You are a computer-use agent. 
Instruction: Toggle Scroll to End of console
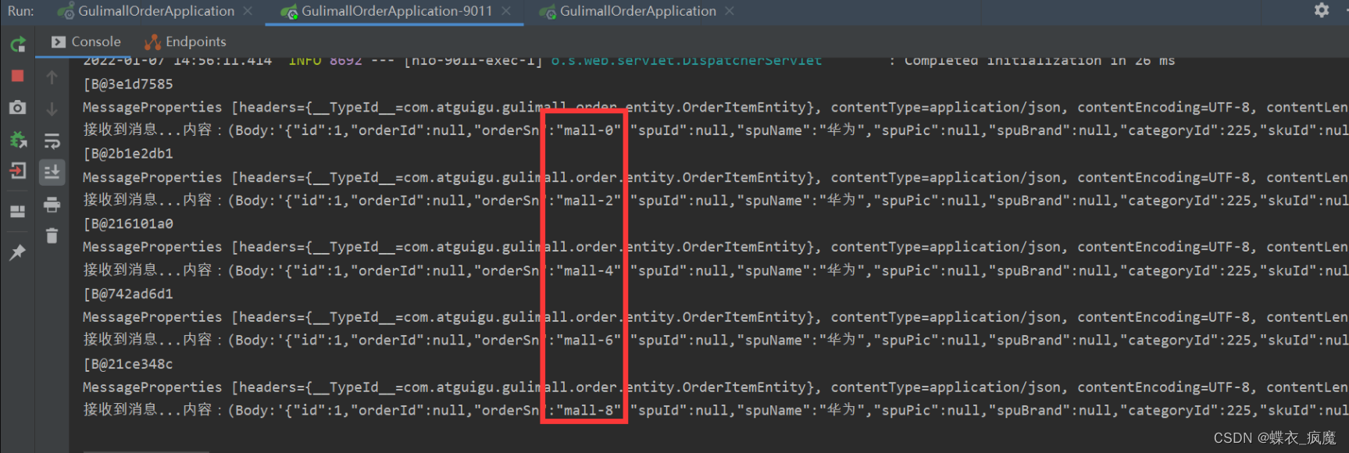click(x=52, y=172)
